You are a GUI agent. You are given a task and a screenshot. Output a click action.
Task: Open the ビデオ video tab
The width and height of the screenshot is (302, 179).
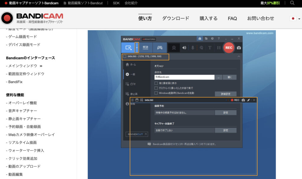click(x=131, y=84)
